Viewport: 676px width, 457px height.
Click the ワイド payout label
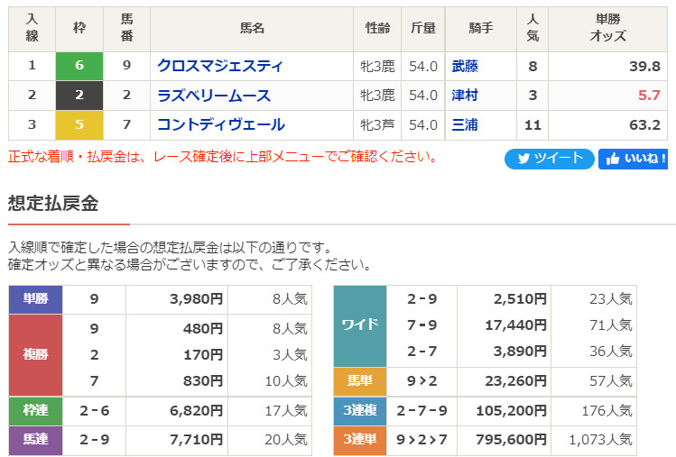(360, 325)
